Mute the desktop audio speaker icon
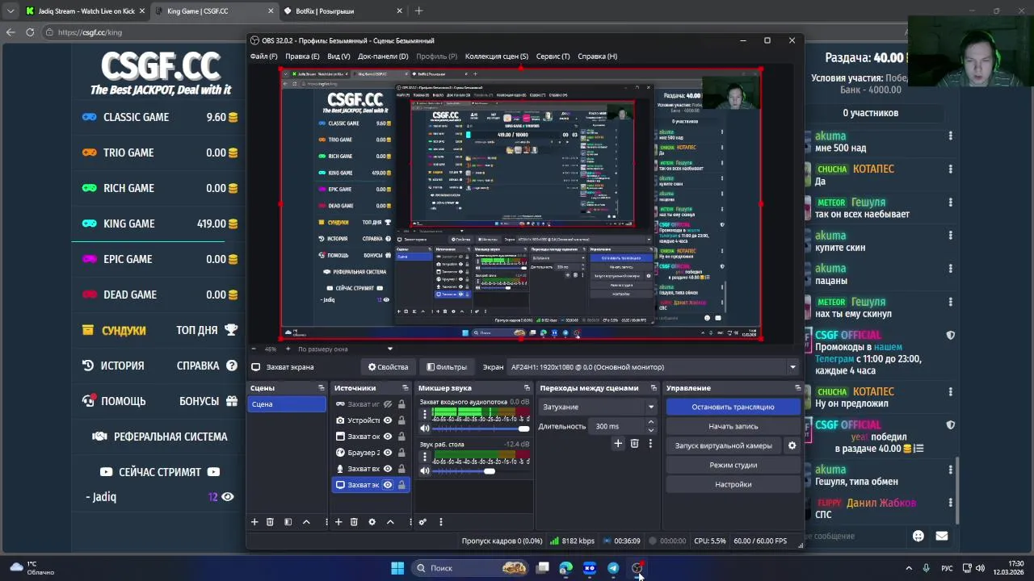Viewport: 1034px width, 581px height. click(425, 470)
